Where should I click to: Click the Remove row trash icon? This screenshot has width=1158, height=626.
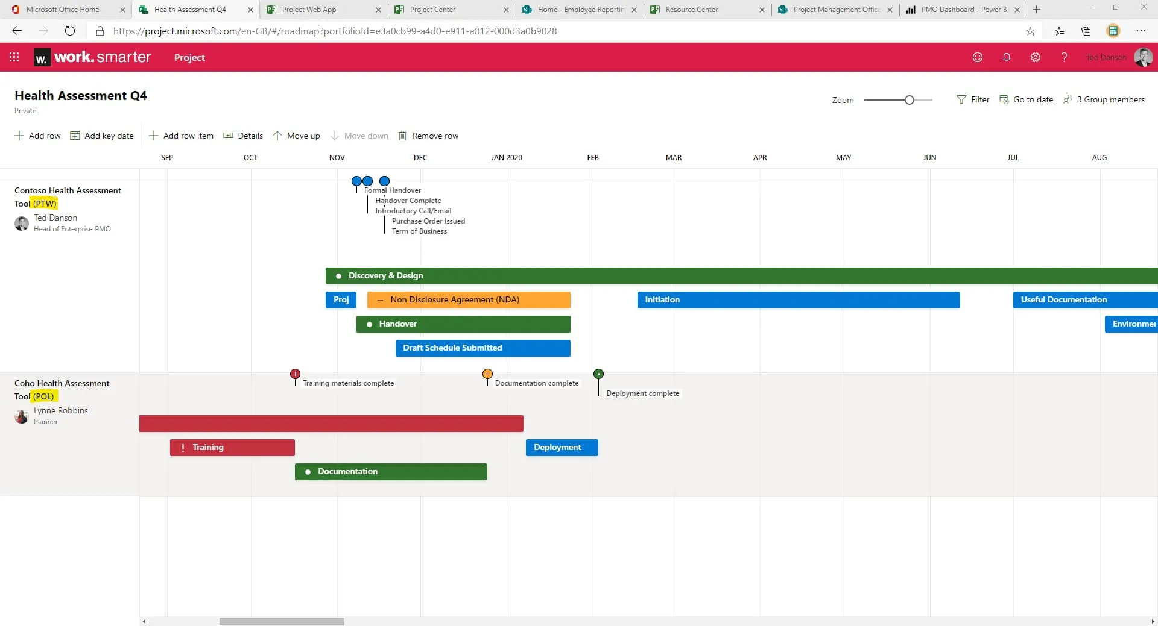[402, 136]
